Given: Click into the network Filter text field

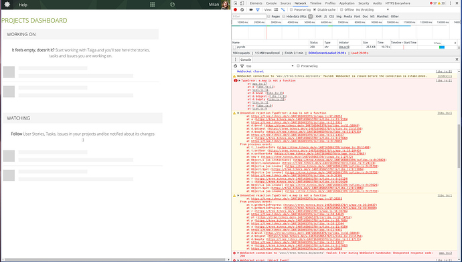Looking at the screenshot, I should pyautogui.click(x=249, y=17).
